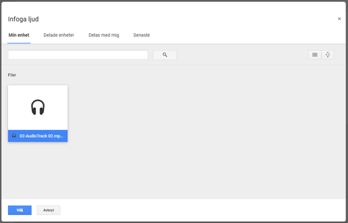The width and height of the screenshot is (348, 223).
Task: Switch to Delade enheter tab
Action: coord(59,35)
